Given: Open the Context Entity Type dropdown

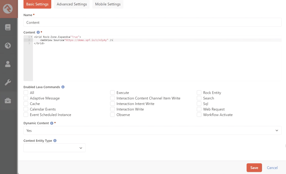Looking at the screenshot, I should pos(54,148).
